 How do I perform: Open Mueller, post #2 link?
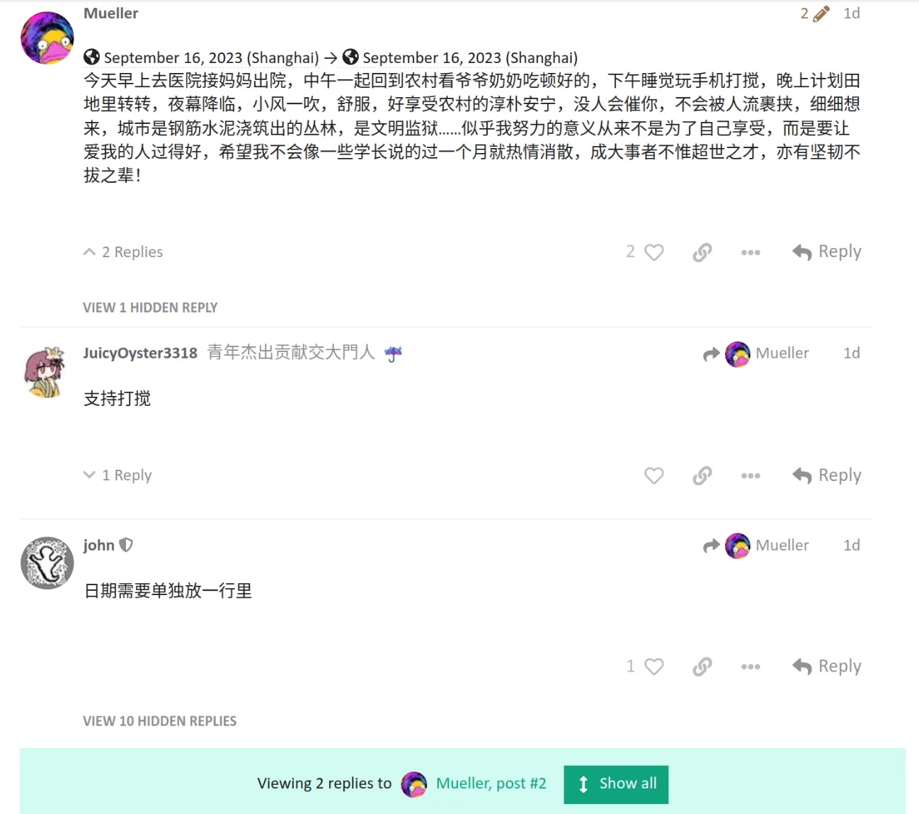pos(491,784)
